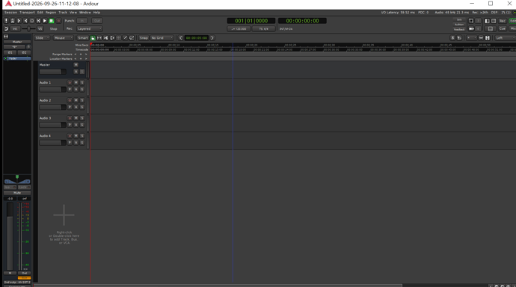Image resolution: width=516 pixels, height=287 pixels.
Task: Go to session start transport icon
Action: 19,21
